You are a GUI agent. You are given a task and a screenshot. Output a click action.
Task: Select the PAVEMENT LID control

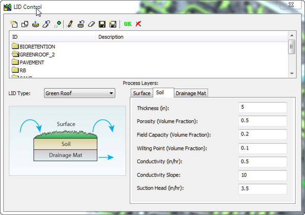click(x=32, y=62)
